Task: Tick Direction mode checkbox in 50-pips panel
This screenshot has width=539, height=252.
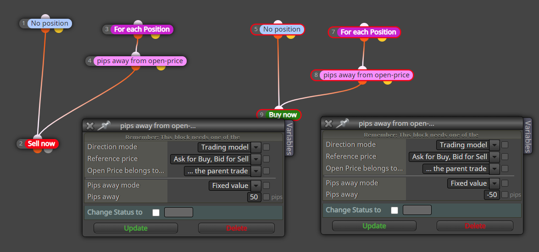Action: click(266, 147)
